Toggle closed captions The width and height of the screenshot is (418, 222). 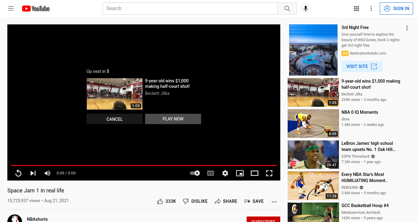(x=211, y=173)
